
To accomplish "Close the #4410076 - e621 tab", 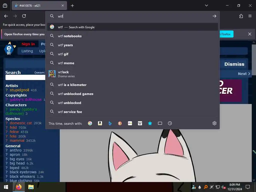I will 63,5.
